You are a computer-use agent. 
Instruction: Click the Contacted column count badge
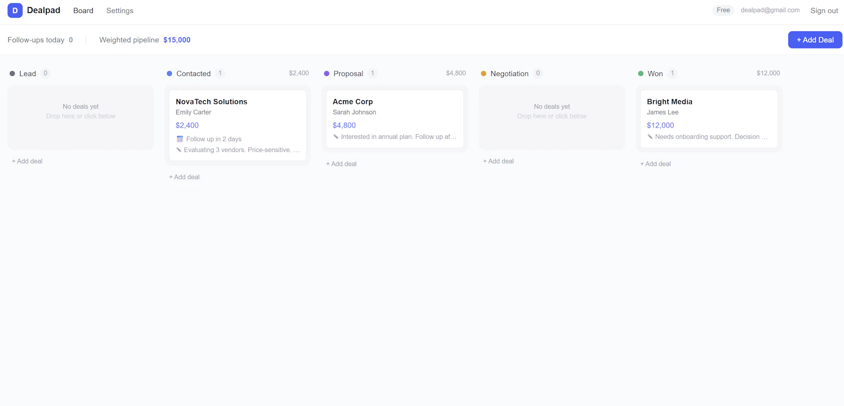220,73
